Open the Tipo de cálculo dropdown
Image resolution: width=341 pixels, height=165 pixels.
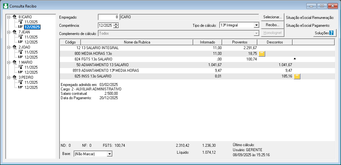coord(256,25)
